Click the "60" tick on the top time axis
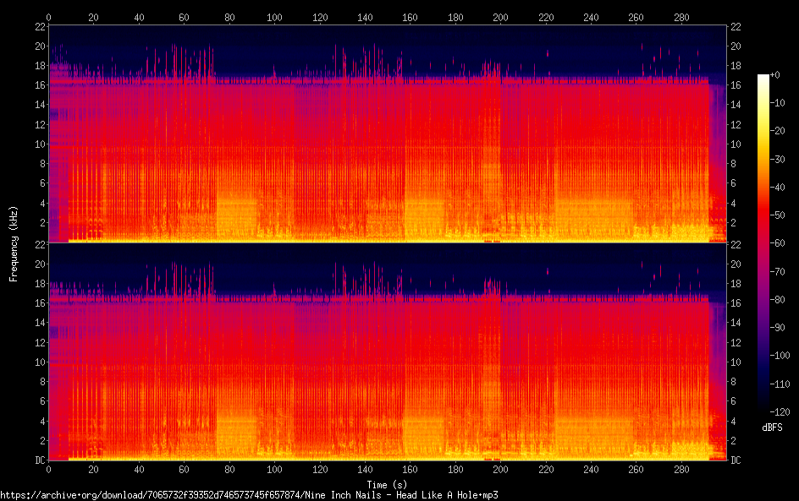The image size is (799, 501). point(184,16)
